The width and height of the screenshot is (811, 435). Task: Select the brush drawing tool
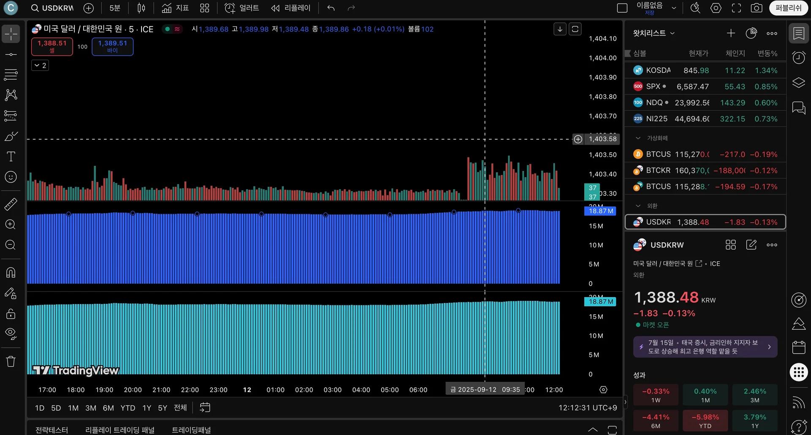pyautogui.click(x=11, y=136)
